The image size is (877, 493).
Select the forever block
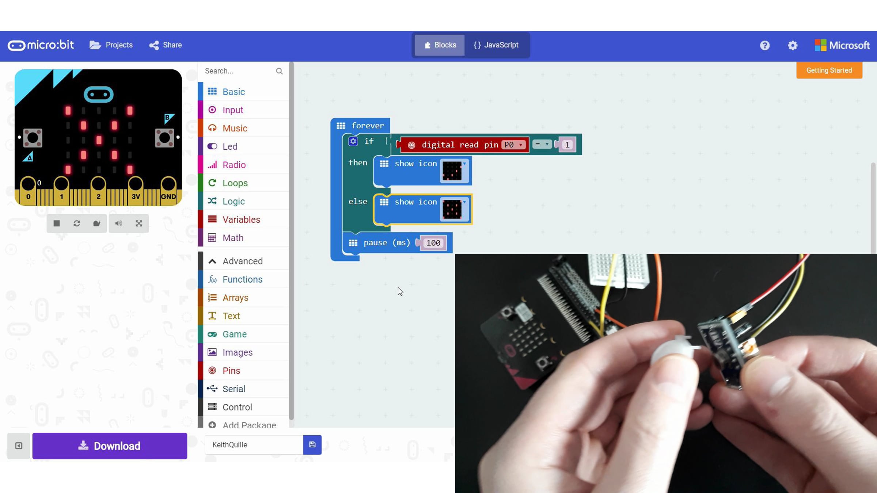click(367, 126)
